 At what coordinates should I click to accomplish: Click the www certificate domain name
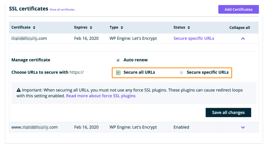[x=34, y=127]
